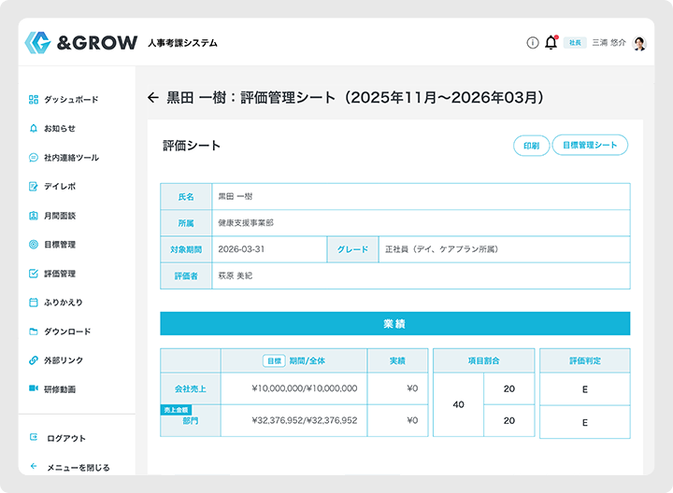Click the ふりかえり calendar icon
Image resolution: width=673 pixels, height=493 pixels.
[34, 303]
